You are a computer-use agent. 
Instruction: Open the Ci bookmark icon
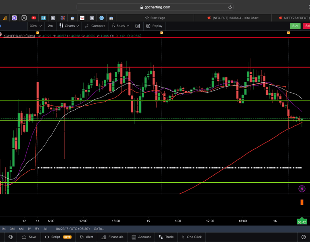[x=43, y=18]
